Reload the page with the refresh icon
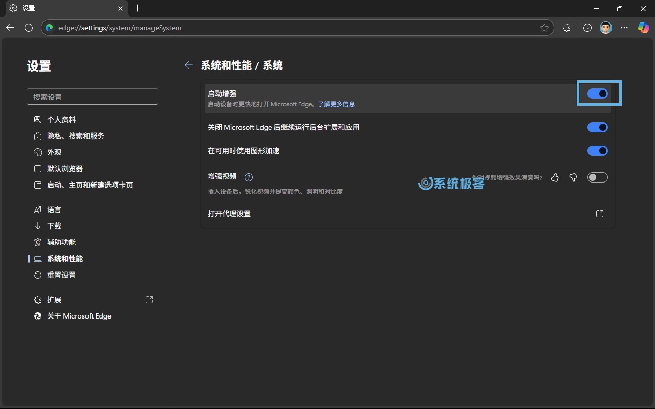The width and height of the screenshot is (655, 409). point(29,28)
